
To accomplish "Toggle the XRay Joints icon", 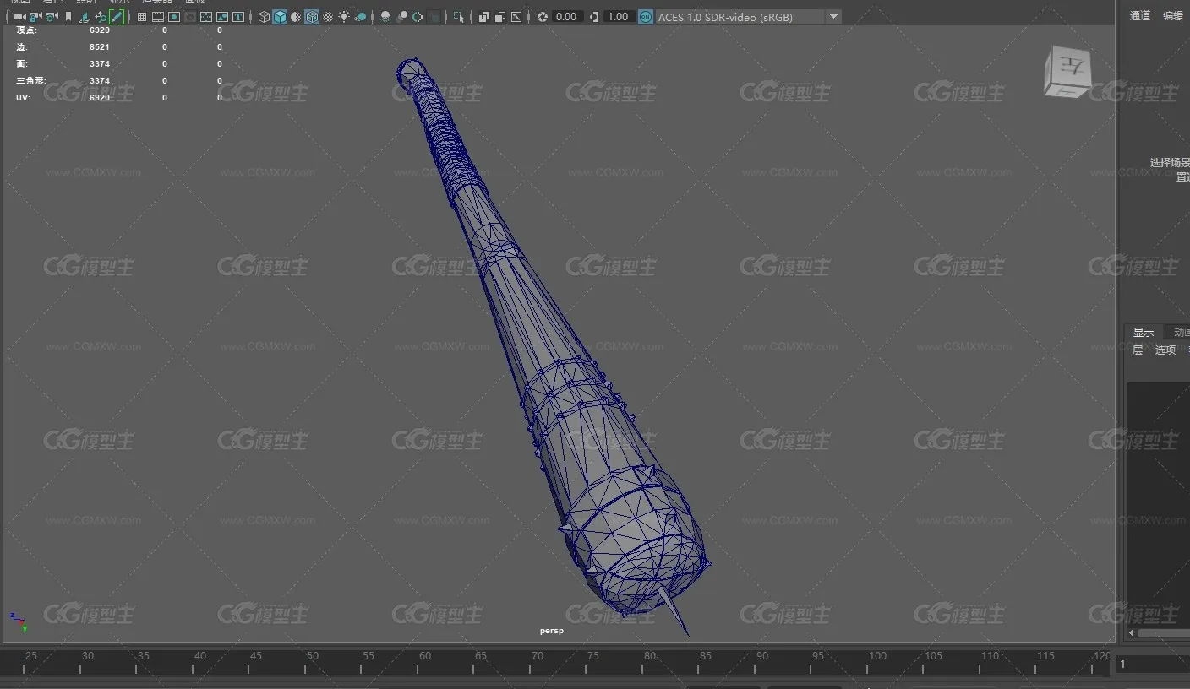I will coord(516,17).
